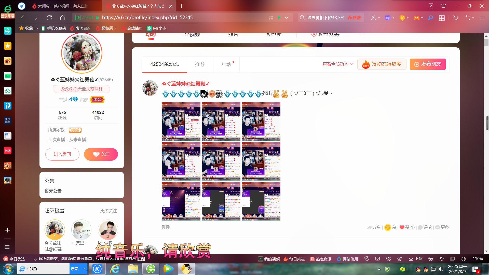This screenshot has width=489, height=275.
Task: Click 发动态得热度 button
Action: [x=382, y=64]
